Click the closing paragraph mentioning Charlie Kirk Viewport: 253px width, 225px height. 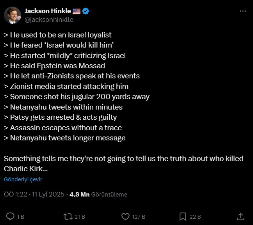123,164
